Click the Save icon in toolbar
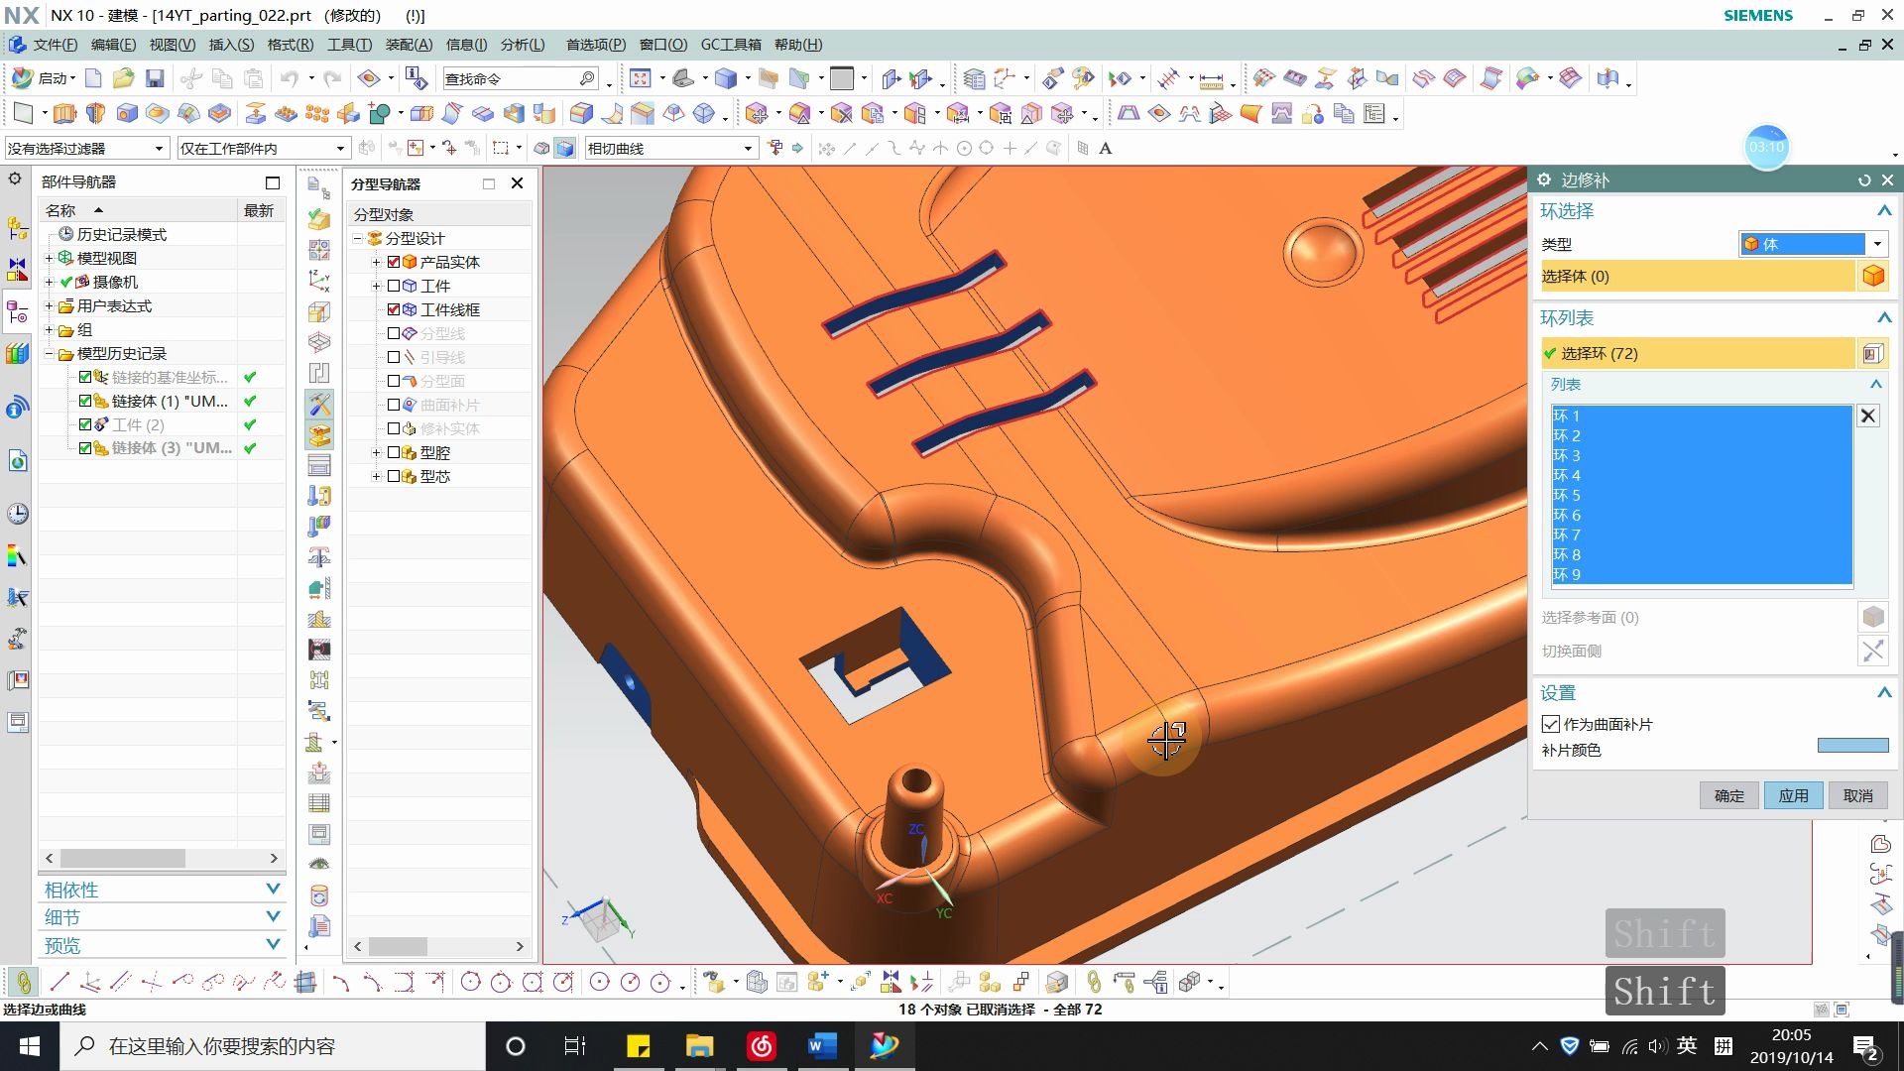This screenshot has height=1071, width=1904. coord(155,78)
